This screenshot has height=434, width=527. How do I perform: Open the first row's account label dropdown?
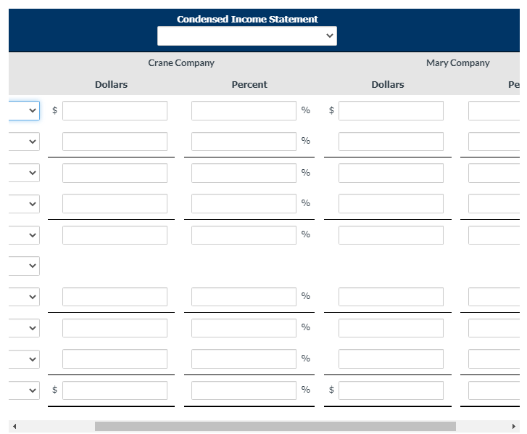point(24,110)
